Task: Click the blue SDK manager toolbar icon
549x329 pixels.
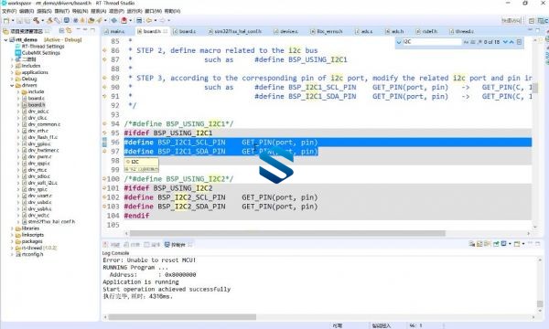Action: click(x=67, y=21)
